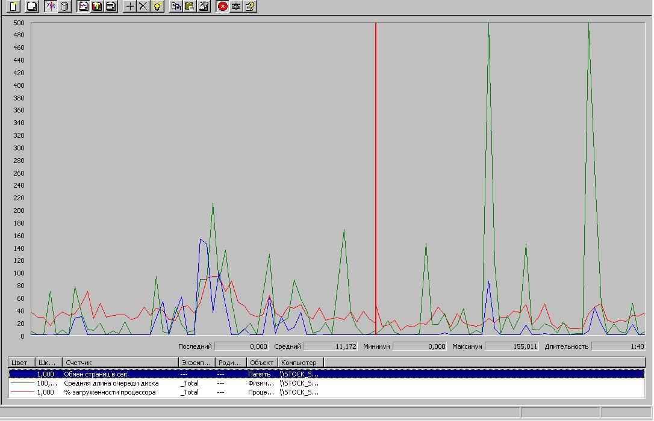Click the Paste Counter List icon
This screenshot has width=654, height=421.
pos(190,7)
